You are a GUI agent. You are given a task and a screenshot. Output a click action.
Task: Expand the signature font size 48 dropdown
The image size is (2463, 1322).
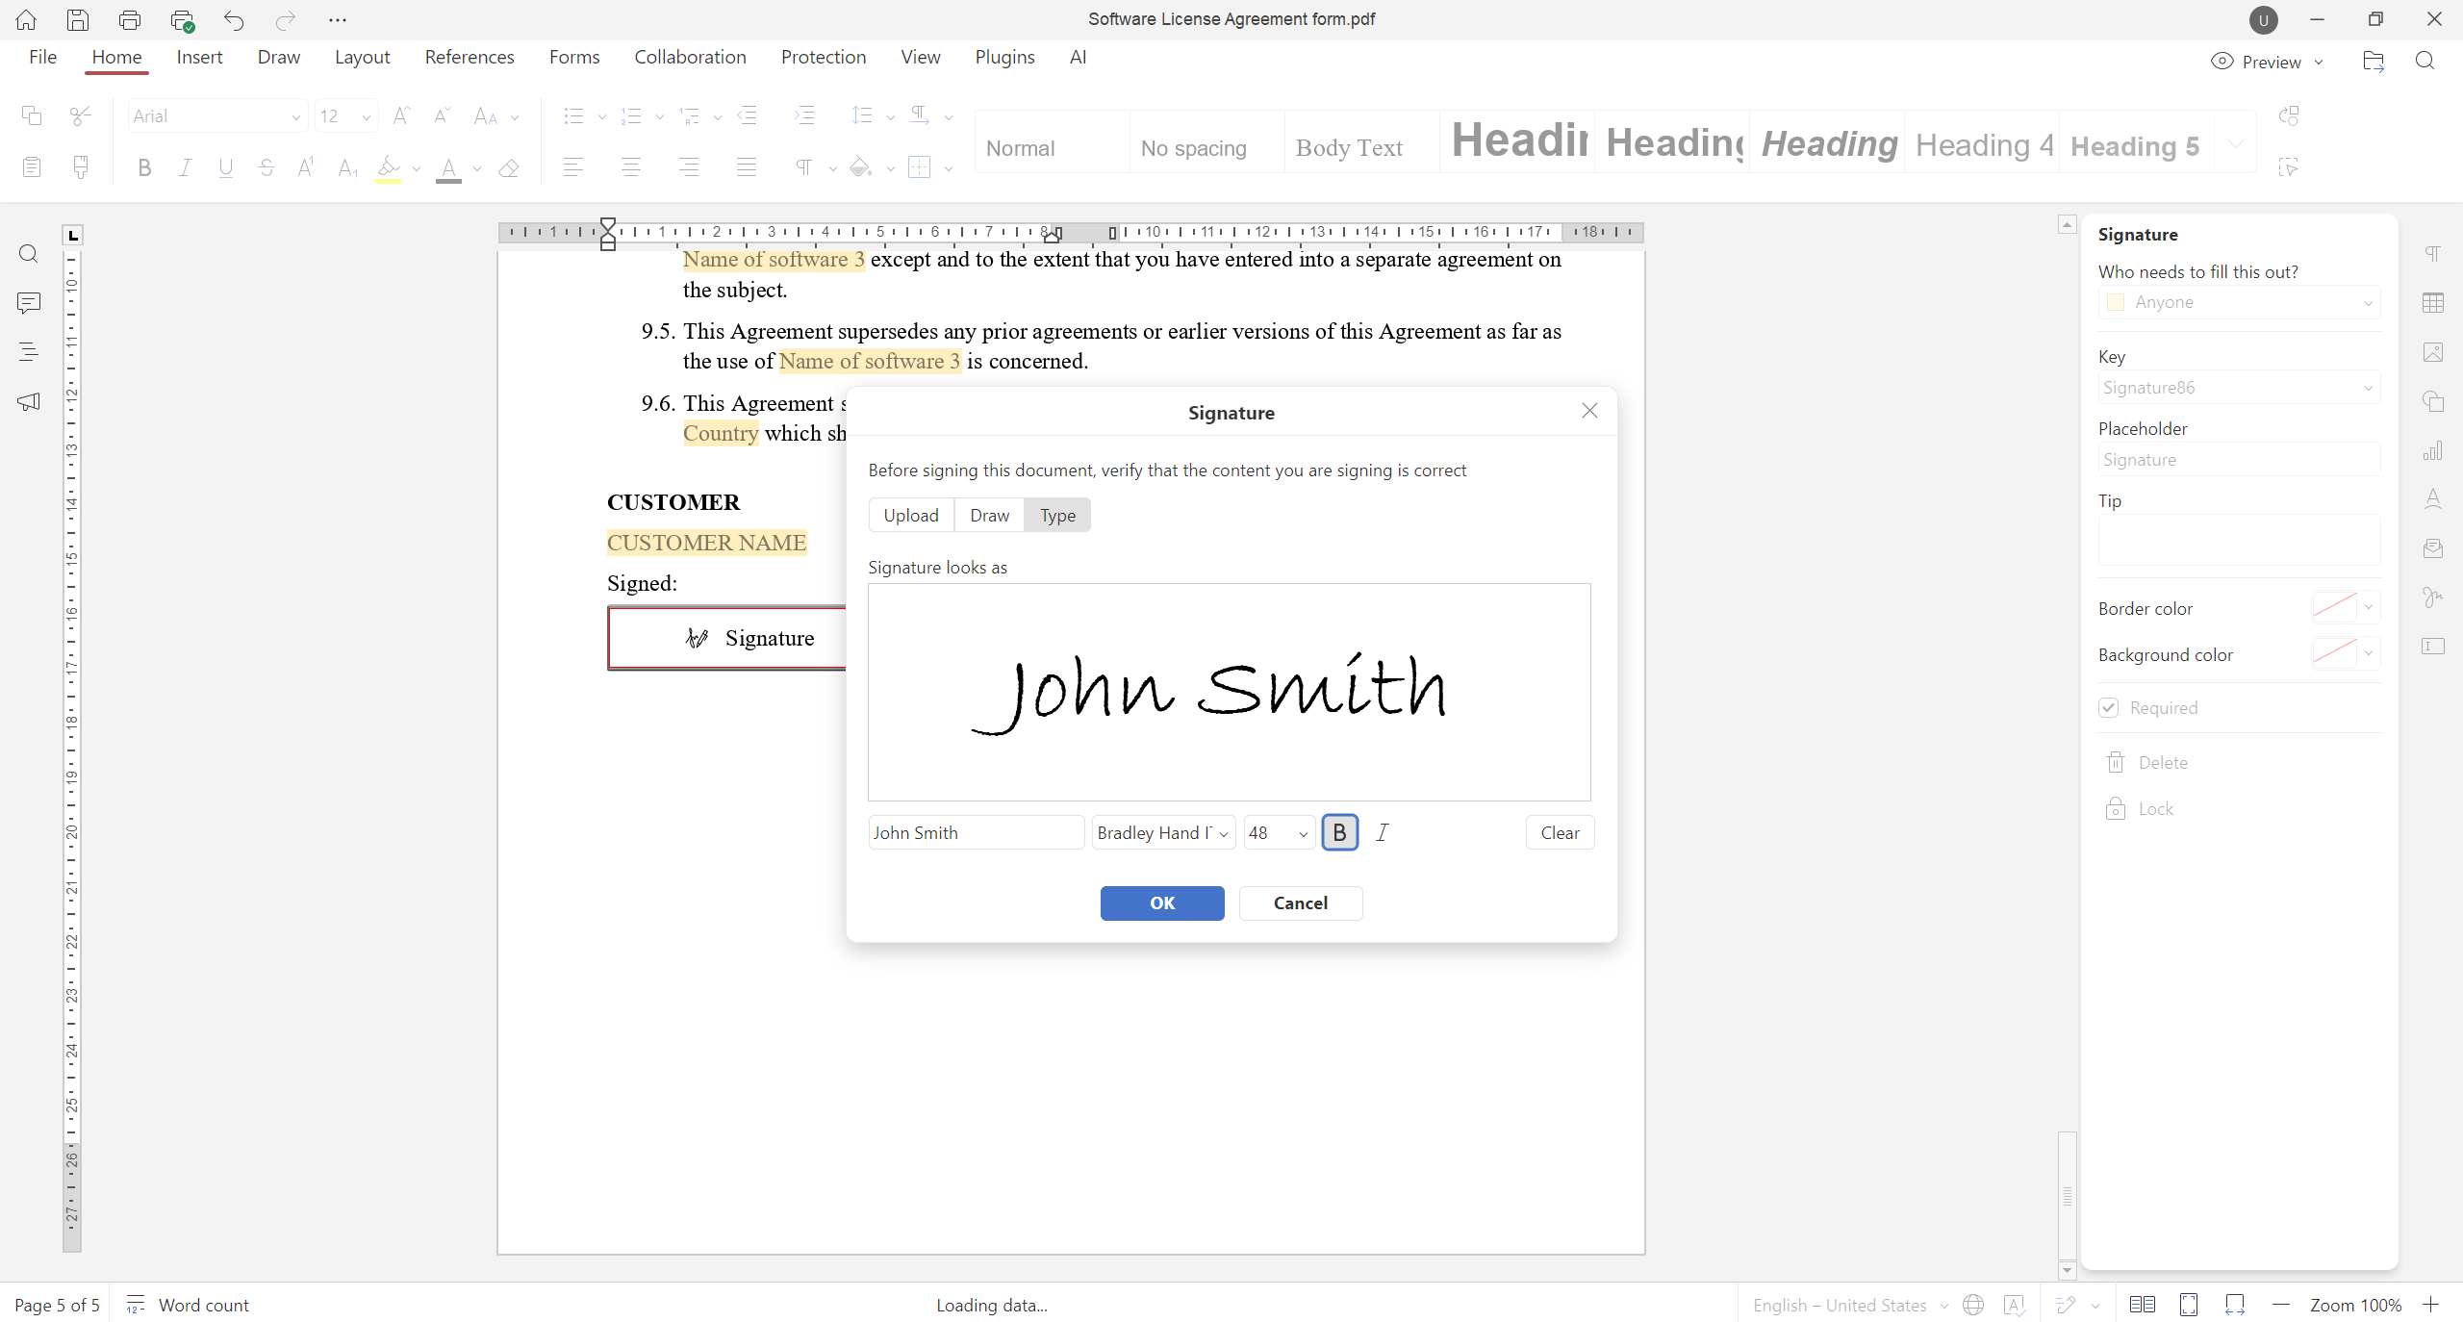[1303, 833]
